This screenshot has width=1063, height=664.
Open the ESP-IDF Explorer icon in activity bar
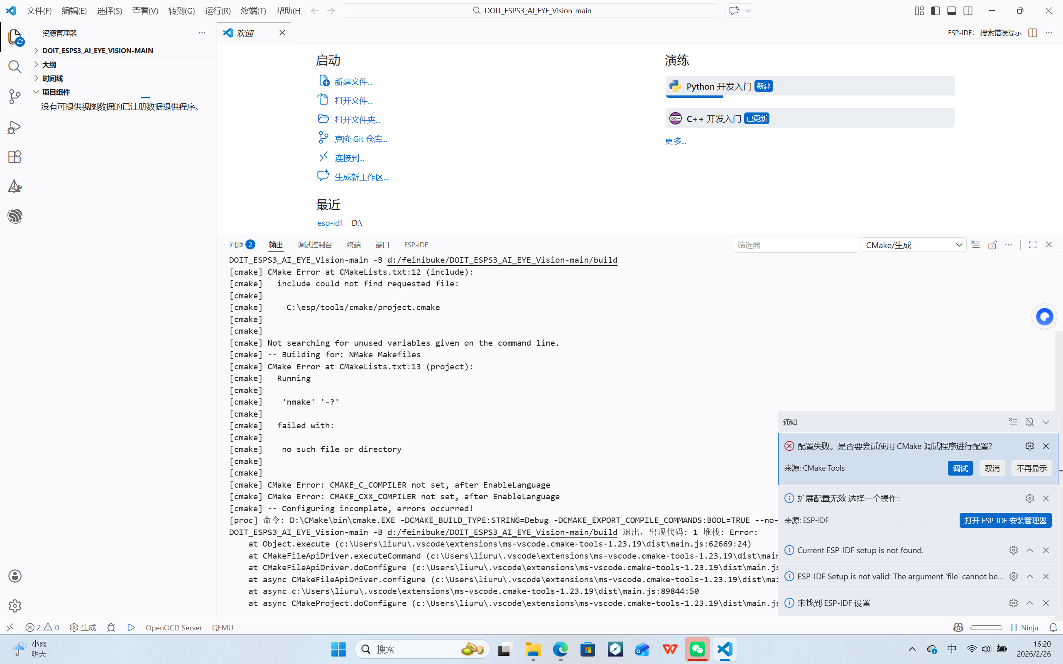(15, 216)
